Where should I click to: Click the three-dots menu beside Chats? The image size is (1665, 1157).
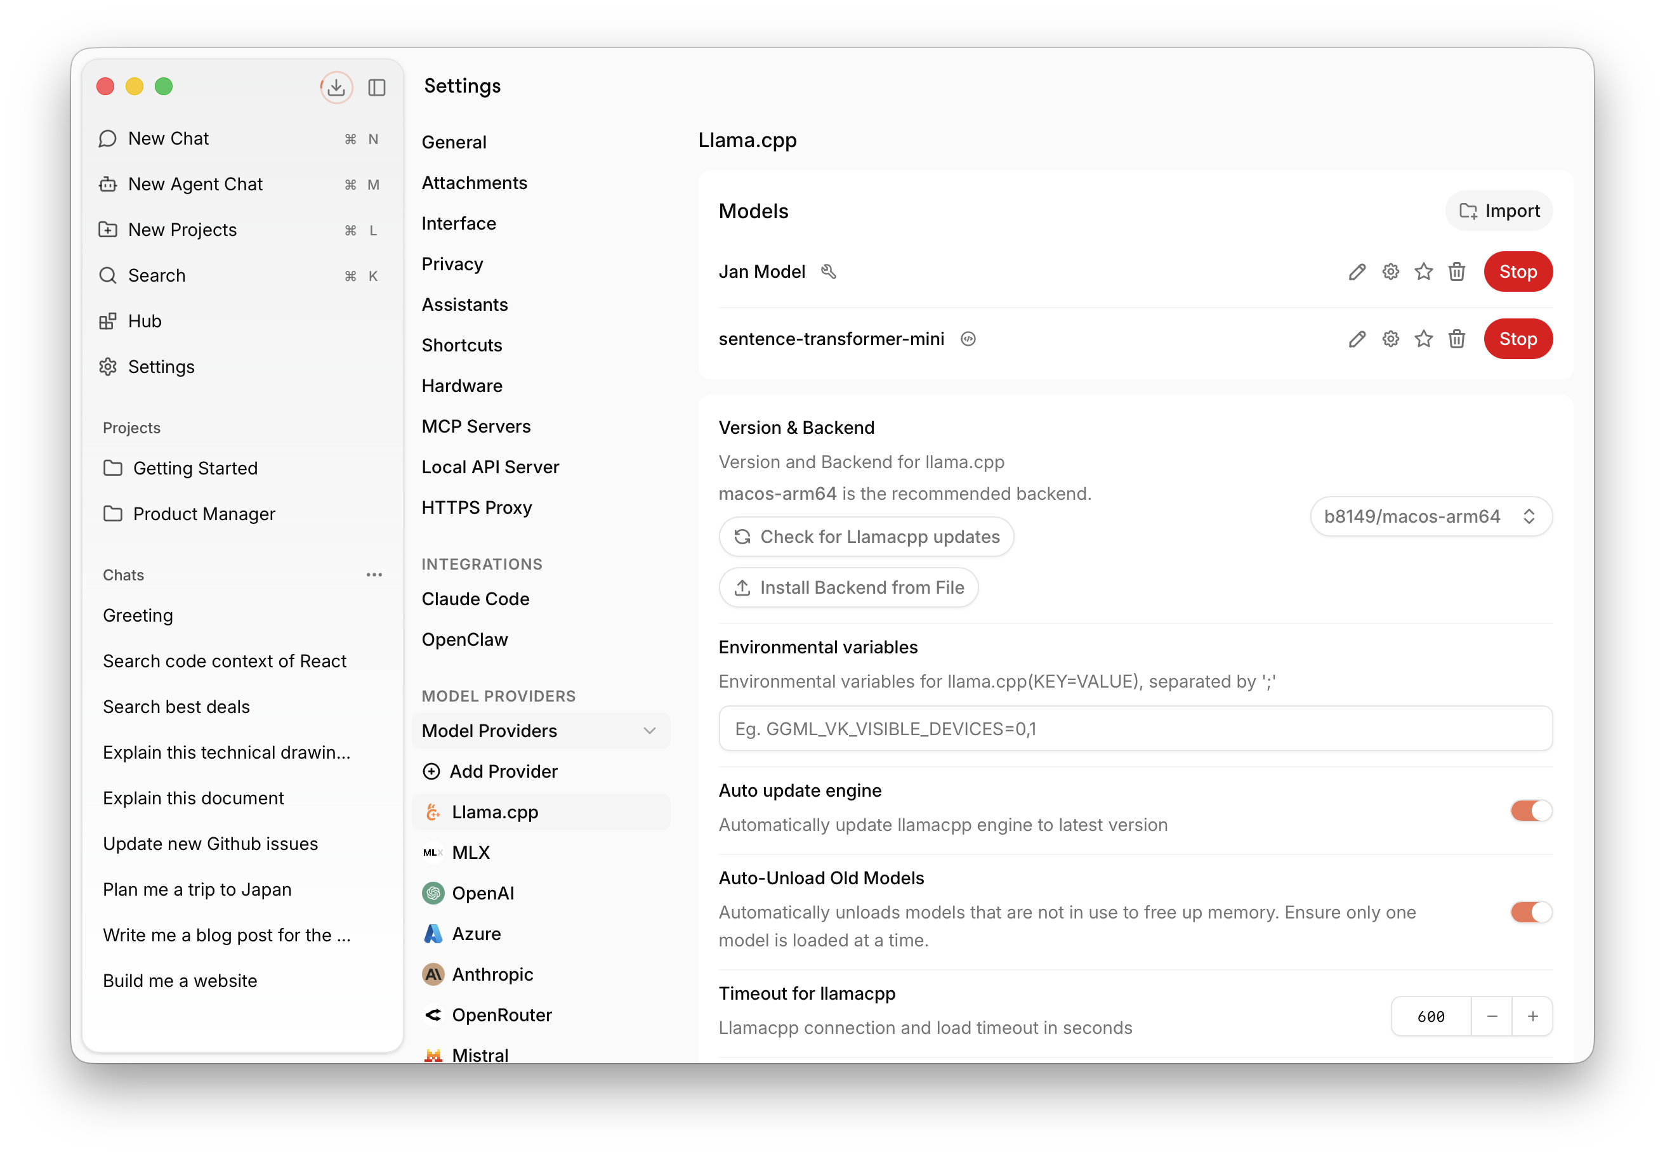[x=374, y=575]
